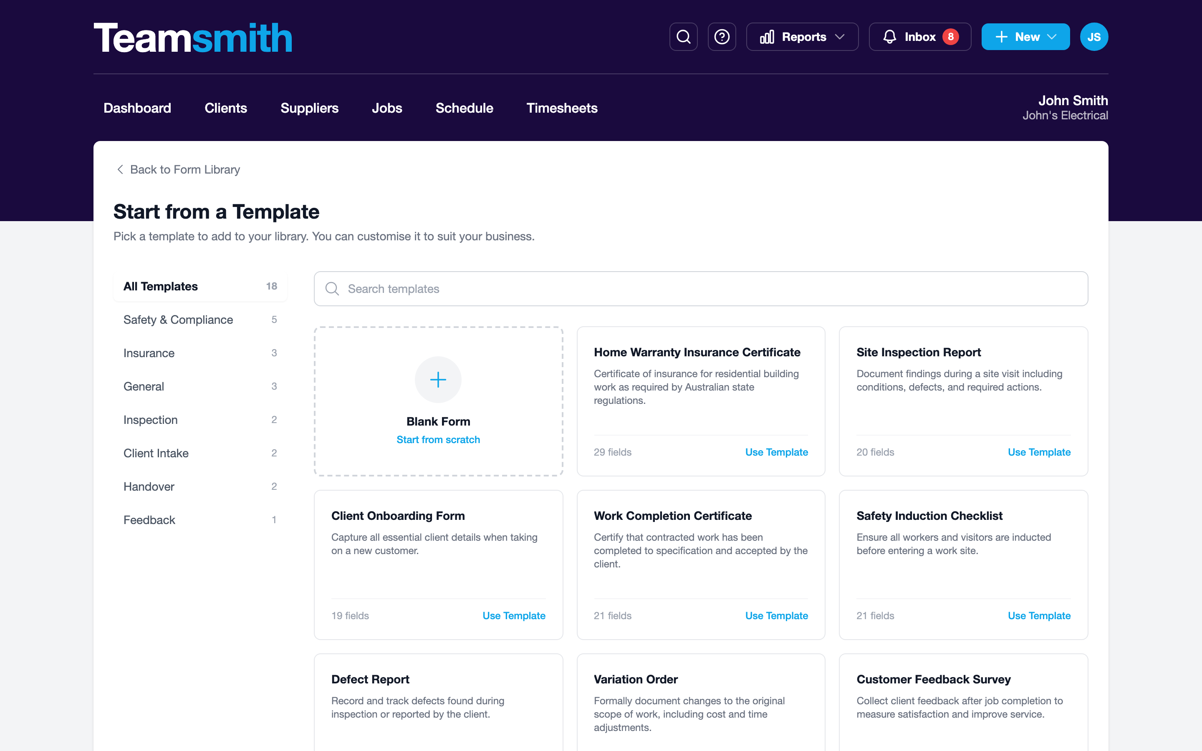This screenshot has height=751, width=1202.
Task: Click the Safety Induction Checklist title
Action: (929, 516)
